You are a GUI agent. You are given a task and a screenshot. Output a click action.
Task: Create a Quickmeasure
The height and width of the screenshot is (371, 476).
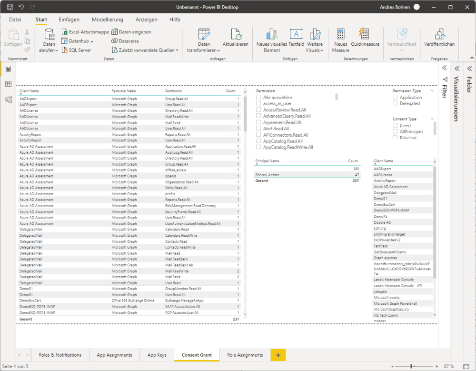click(365, 38)
